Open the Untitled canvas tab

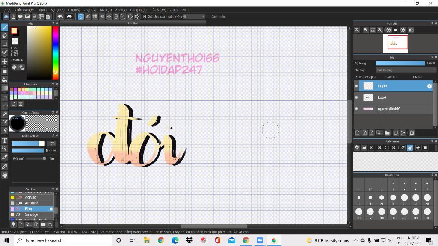pyautogui.click(x=133, y=23)
